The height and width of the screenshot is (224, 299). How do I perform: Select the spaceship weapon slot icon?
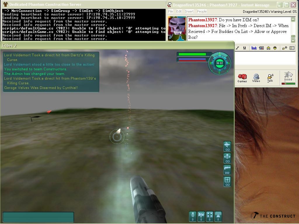pos(227,146)
